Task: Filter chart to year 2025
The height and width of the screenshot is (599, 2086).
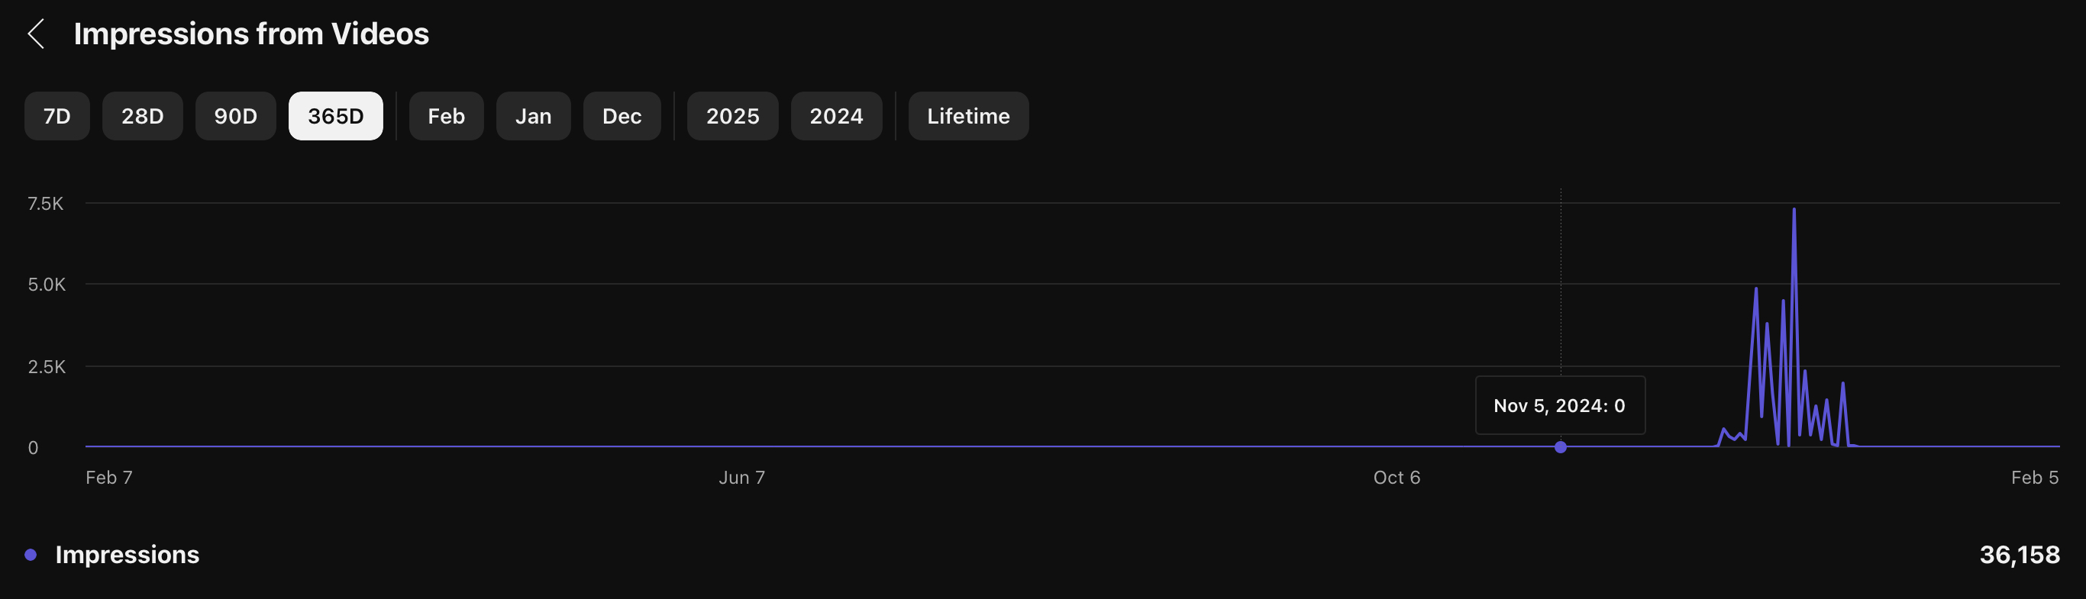Action: pos(732,116)
